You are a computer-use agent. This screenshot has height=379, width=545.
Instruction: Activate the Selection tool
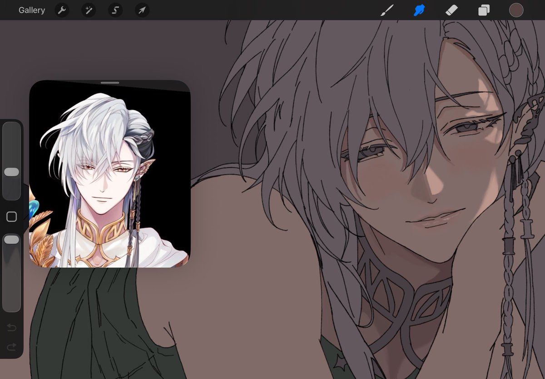coord(115,10)
